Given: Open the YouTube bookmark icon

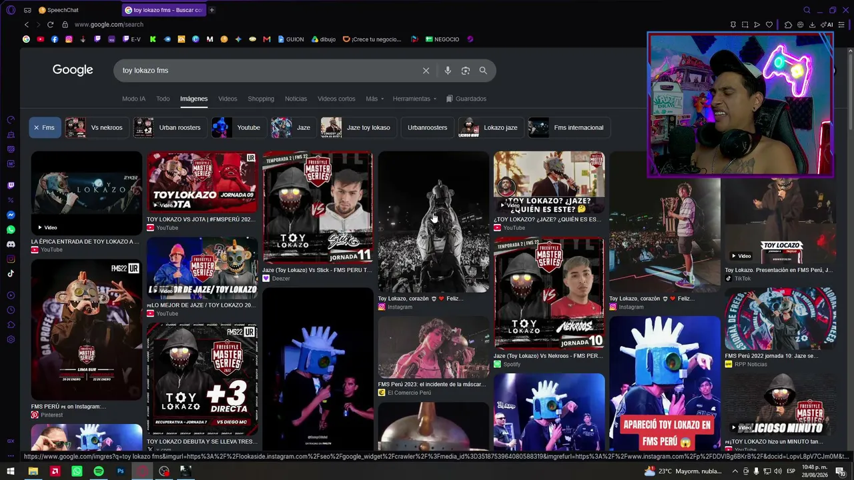Looking at the screenshot, I should click(x=41, y=39).
